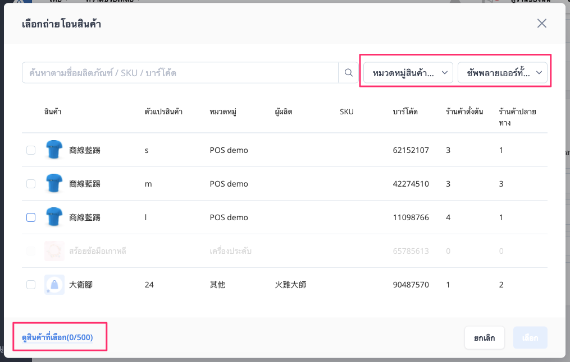Check the box for the size l product
The image size is (570, 362).
(x=31, y=217)
